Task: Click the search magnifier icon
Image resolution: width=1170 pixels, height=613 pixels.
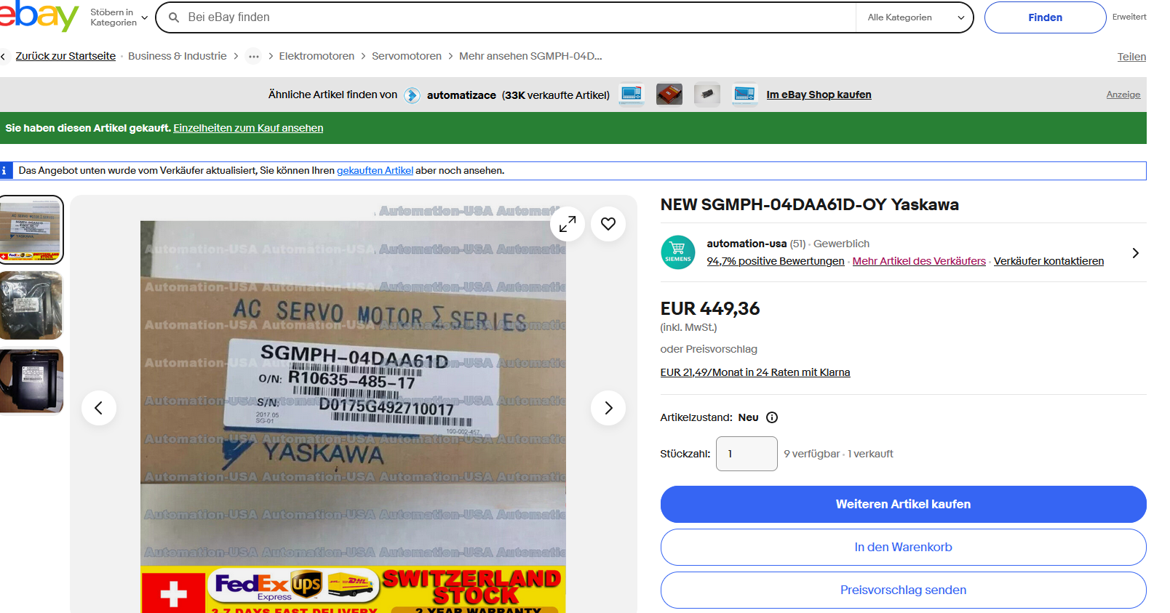Action: pyautogui.click(x=174, y=17)
